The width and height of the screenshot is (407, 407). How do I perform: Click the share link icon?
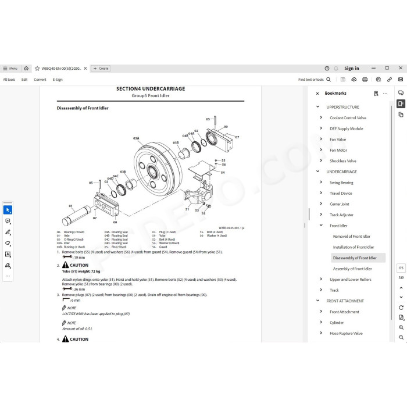pos(390,80)
